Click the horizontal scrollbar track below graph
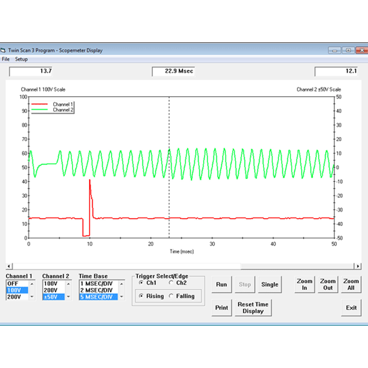Screen dimensions: 368x368 point(296,266)
